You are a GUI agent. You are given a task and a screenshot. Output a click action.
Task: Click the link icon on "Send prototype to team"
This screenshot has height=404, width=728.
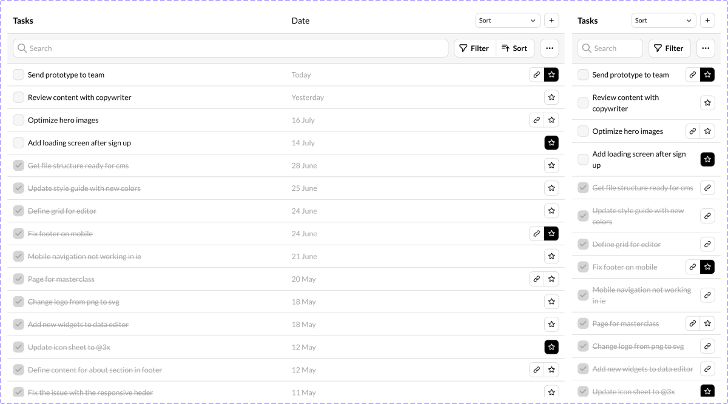pos(536,75)
